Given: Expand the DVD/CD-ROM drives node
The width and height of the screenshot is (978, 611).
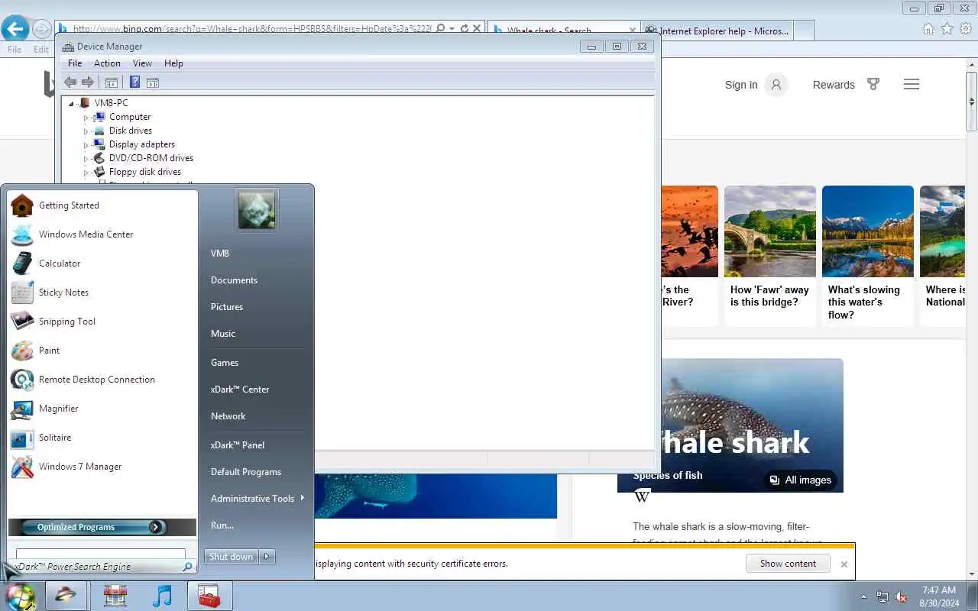Looking at the screenshot, I should (86, 159).
